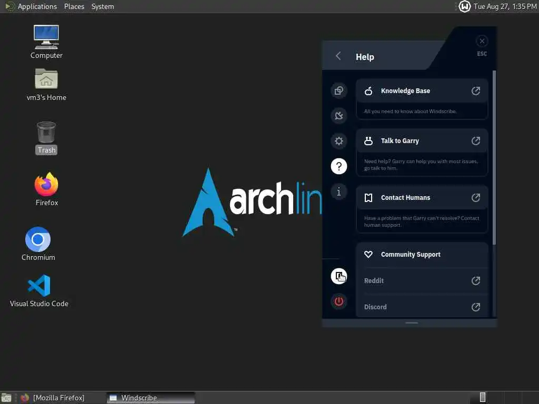Open the General preferences tab icon

click(338, 90)
